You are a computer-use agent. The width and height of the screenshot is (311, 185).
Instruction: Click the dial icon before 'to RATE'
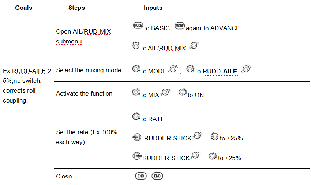point(136,117)
